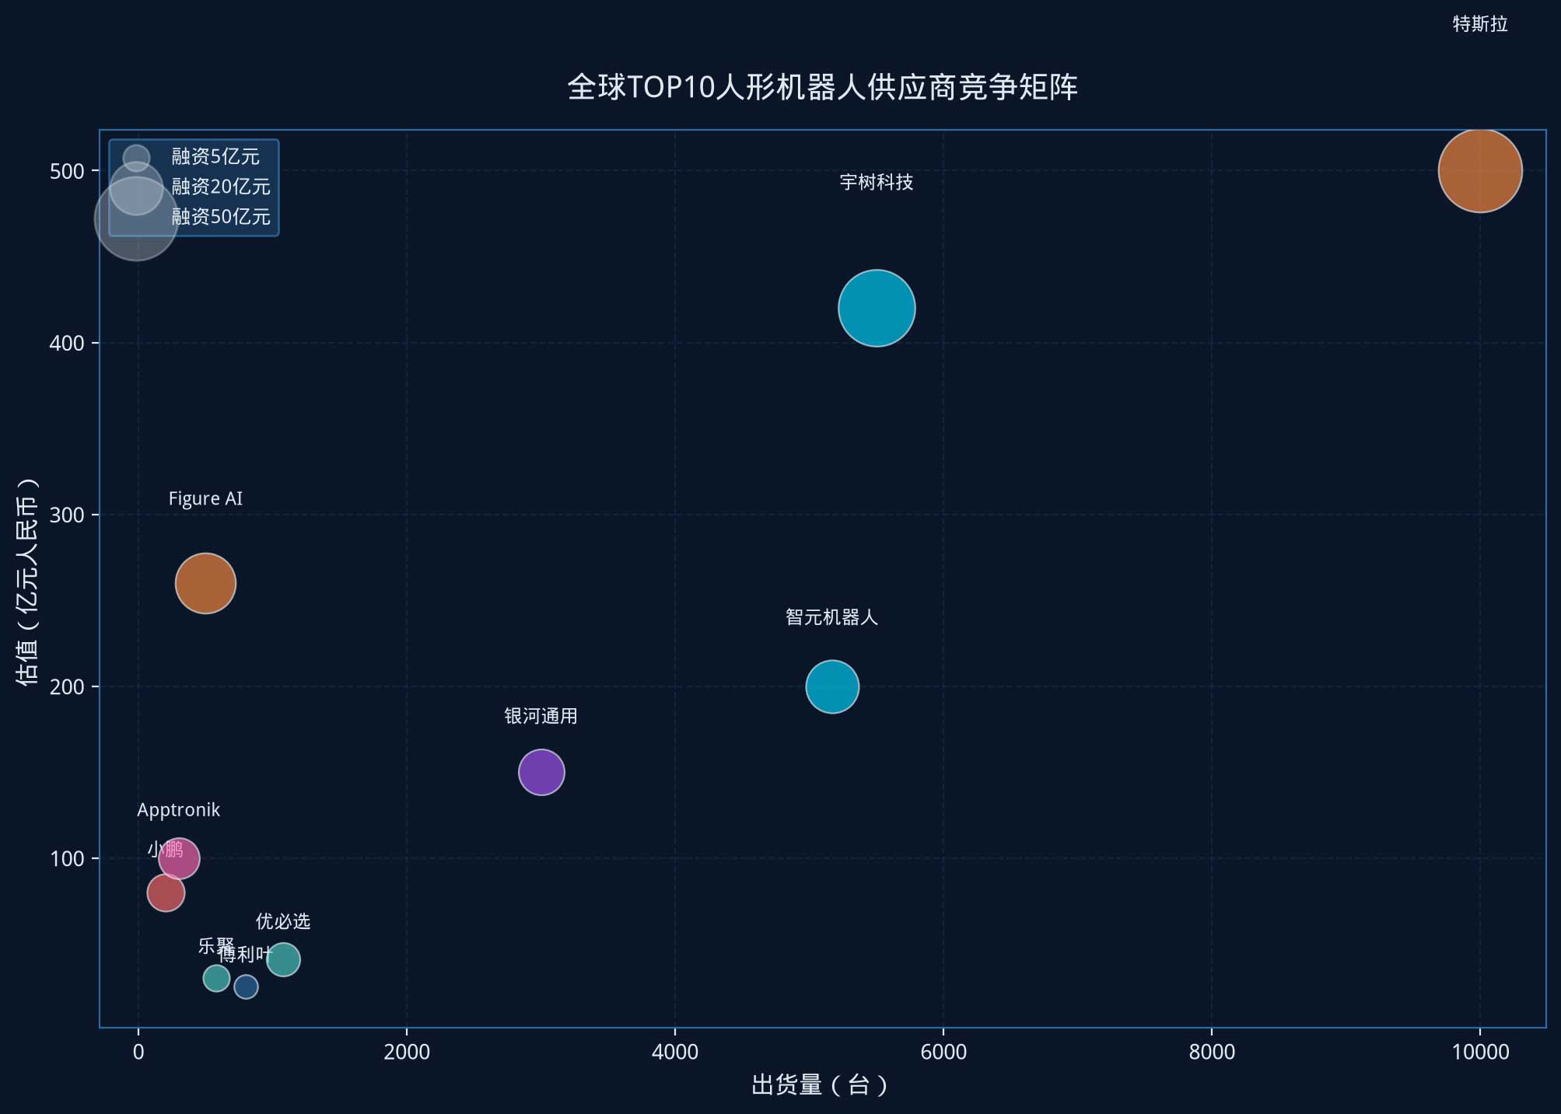The height and width of the screenshot is (1114, 1561).
Task: Click the y-axis title 估值（亿元人民币）
Action: [x=27, y=581]
